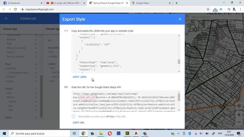Select the YOUR_API_KEY placeholder in URL
Image resolution: width=244 pixels, height=137 pixels.
[87, 97]
